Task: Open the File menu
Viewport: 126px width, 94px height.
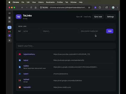Action: click(x=23, y=2)
